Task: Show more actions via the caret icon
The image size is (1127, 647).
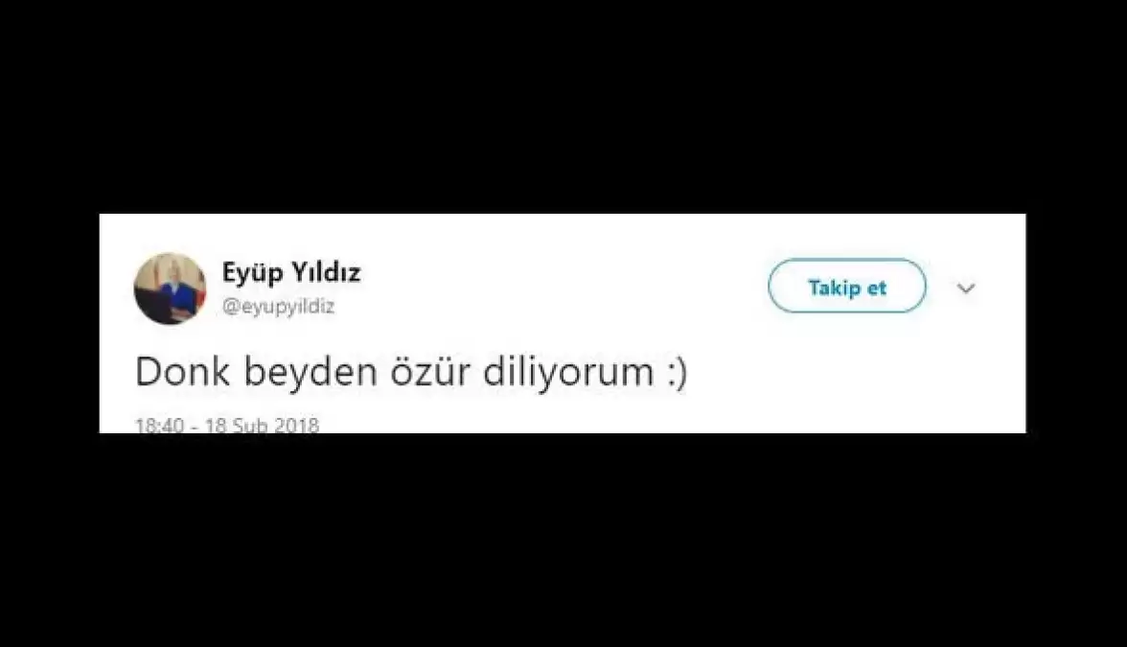Action: 966,289
